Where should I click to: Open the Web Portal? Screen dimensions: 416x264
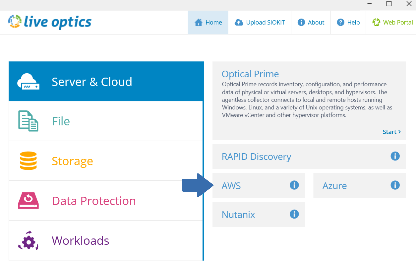coord(392,22)
